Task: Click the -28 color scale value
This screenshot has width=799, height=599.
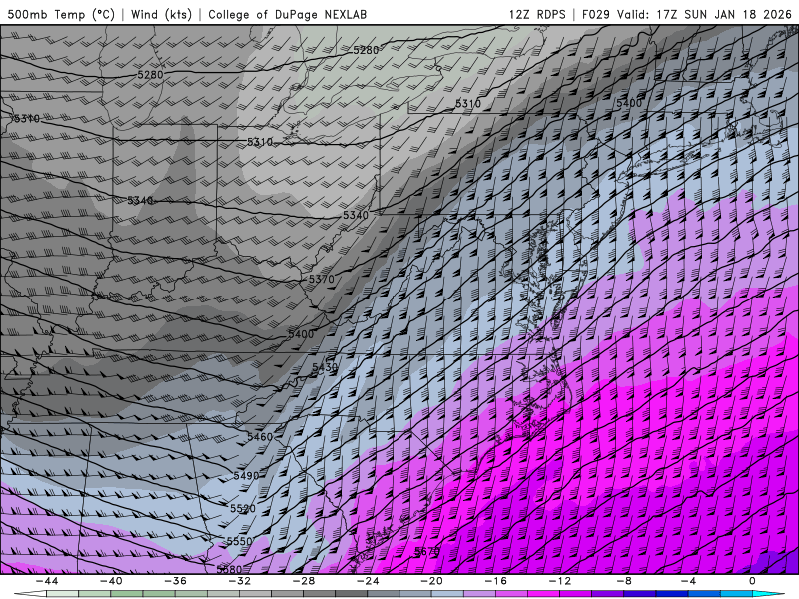Action: [x=304, y=581]
